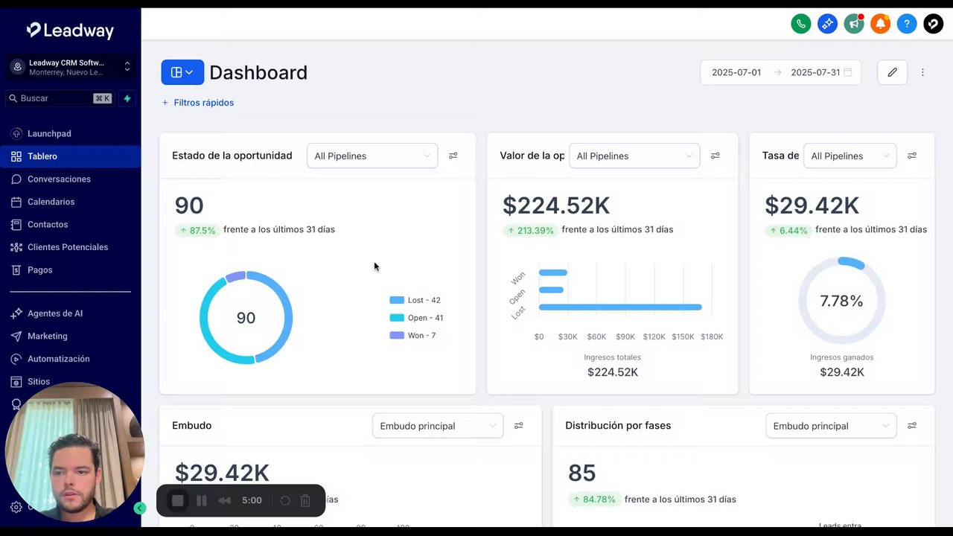
Task: Open settings gear in sidebar bottom
Action: (16, 507)
